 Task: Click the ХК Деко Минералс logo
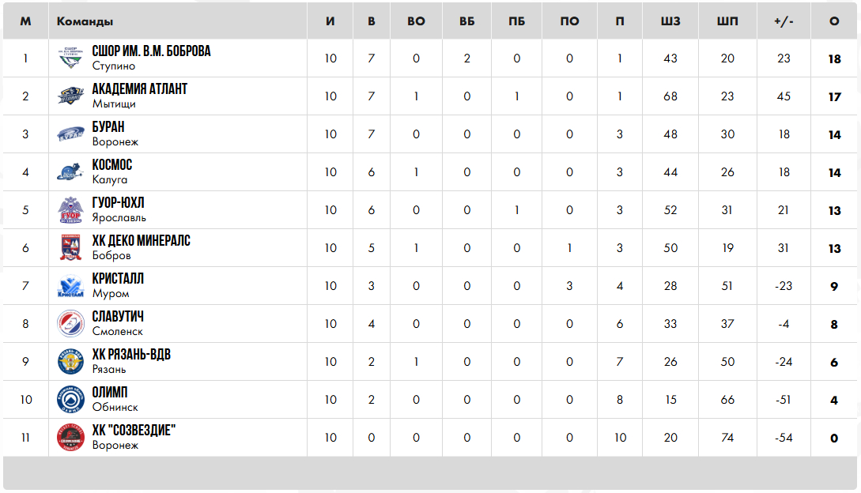click(71, 248)
